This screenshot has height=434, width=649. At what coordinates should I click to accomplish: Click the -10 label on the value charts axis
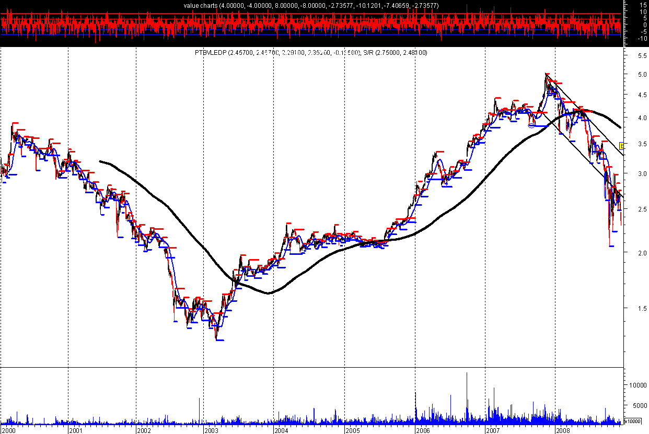[x=642, y=39]
